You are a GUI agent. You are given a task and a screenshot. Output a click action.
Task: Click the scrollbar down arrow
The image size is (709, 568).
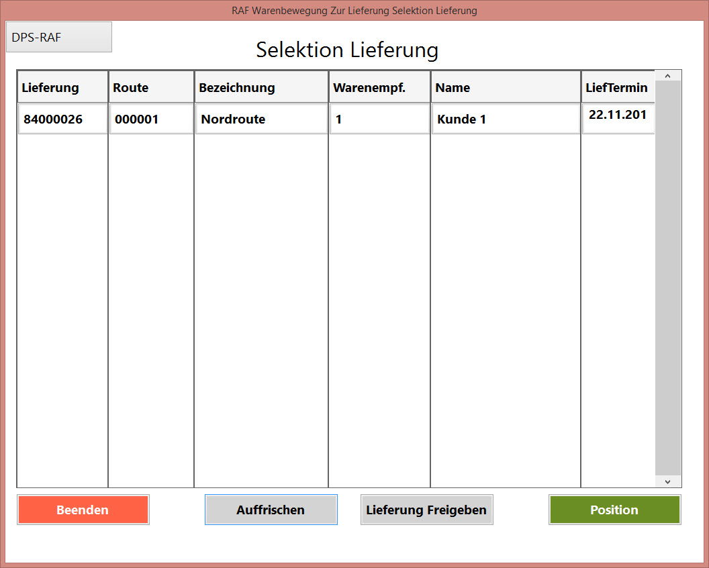tap(667, 481)
